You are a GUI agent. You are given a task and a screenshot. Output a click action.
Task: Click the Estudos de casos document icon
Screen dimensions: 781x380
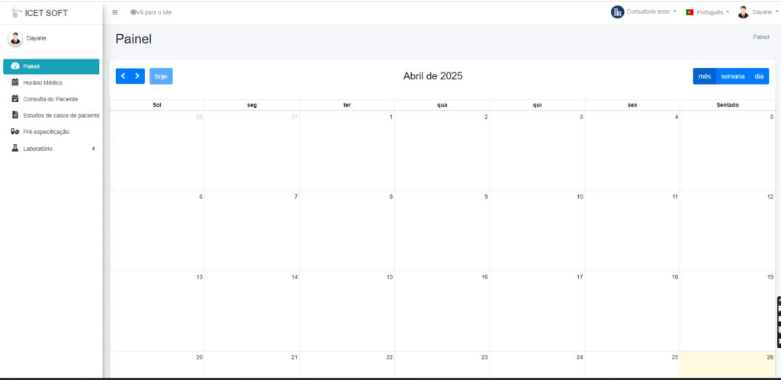coord(15,115)
